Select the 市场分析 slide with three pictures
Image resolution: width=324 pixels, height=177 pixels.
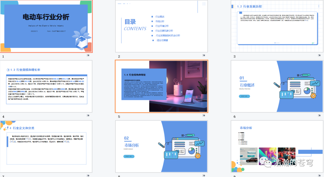pyautogui.click(x=277, y=147)
